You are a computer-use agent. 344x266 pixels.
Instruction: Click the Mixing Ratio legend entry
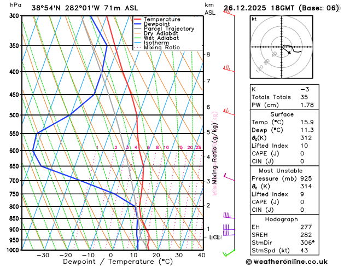162,48
